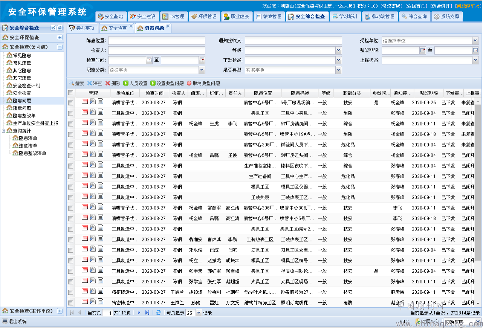
Task: Click red calendar icon in 邓永儒 row
Action: pos(85,249)
